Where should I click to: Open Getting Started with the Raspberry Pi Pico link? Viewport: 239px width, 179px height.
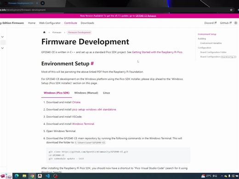tap(157, 52)
